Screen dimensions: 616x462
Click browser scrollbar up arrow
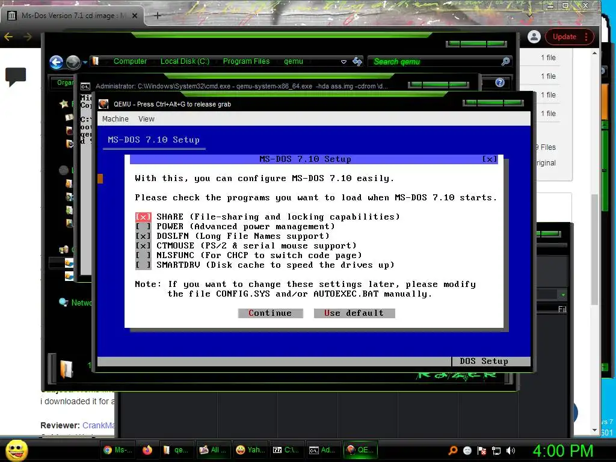pyautogui.click(x=594, y=53)
